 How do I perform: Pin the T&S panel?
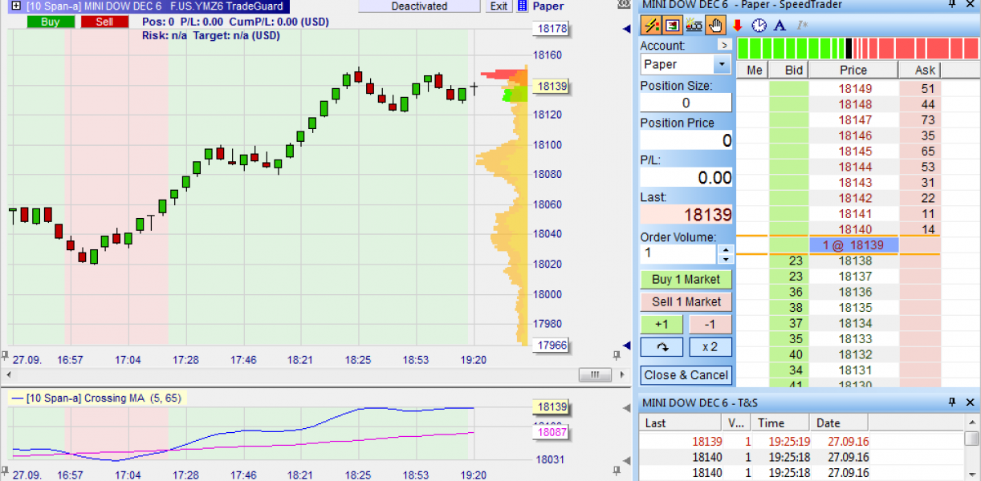coord(953,402)
